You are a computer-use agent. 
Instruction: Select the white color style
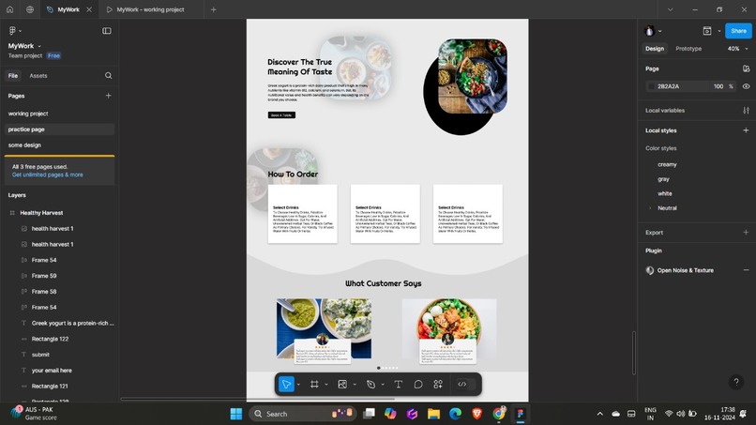tap(664, 193)
